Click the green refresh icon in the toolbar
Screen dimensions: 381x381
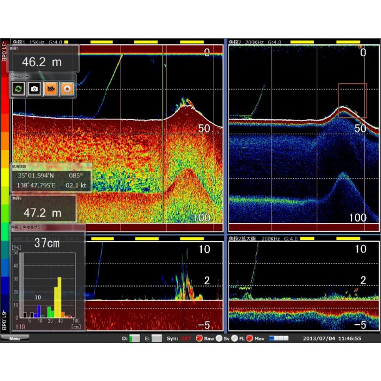(19, 89)
